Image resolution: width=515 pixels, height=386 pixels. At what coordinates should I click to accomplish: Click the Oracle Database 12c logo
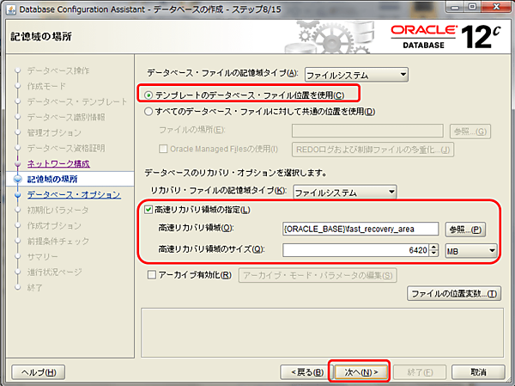[x=445, y=37]
